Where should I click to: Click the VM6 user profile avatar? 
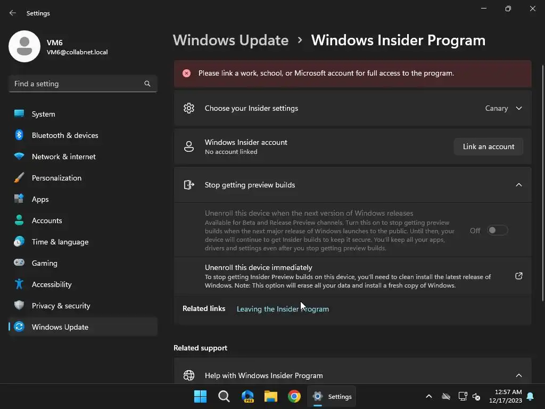coord(24,46)
